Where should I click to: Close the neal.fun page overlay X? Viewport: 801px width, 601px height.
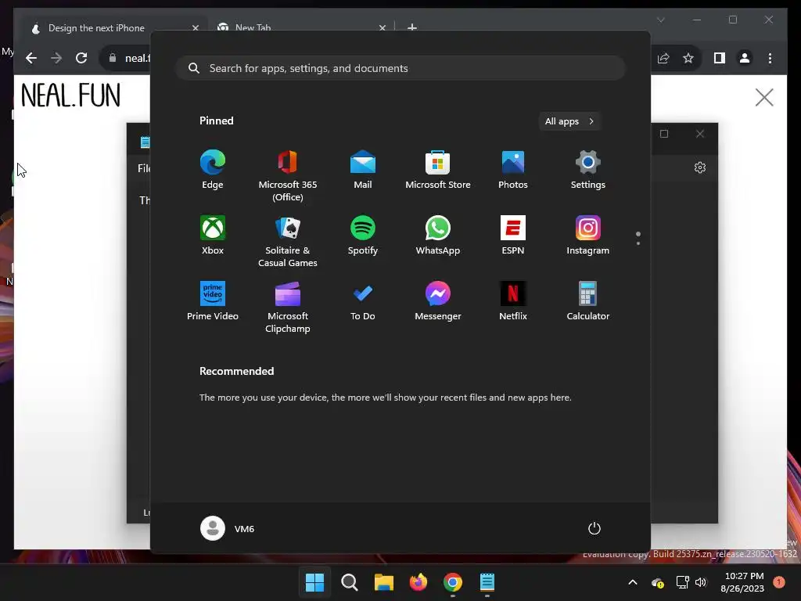764,97
